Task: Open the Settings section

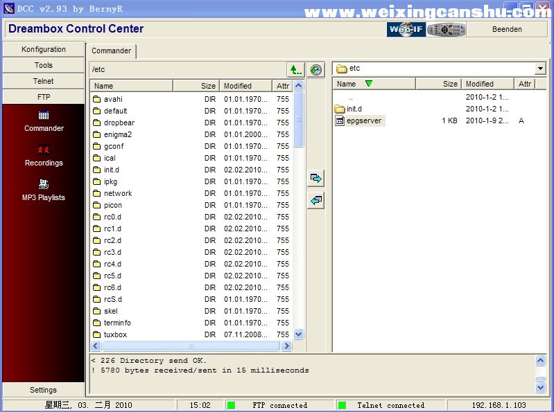Action: (x=44, y=390)
